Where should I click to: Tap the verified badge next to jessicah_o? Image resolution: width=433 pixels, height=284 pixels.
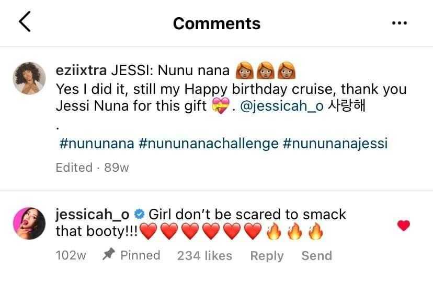click(x=139, y=214)
